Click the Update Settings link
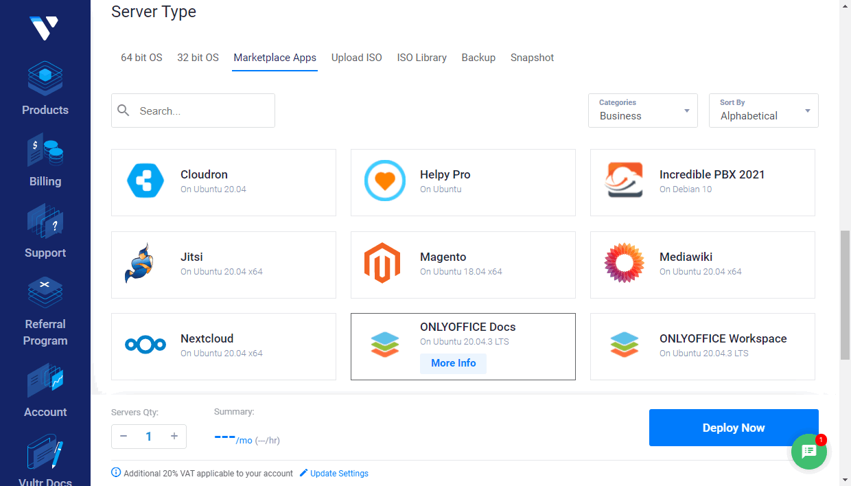 point(339,473)
